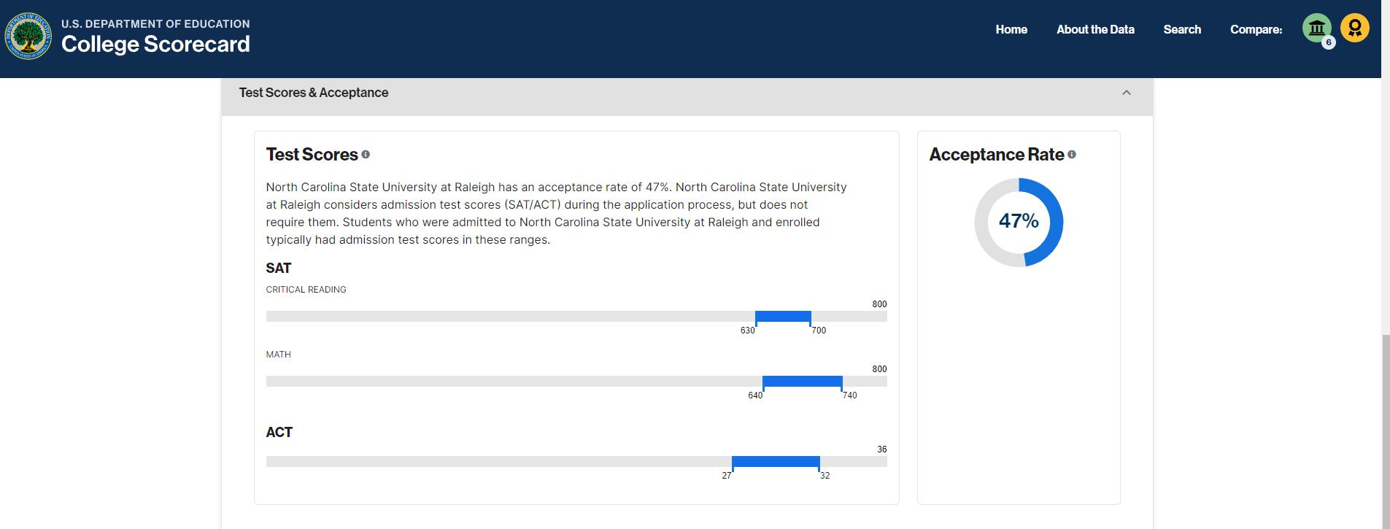Open the About the Data page
Viewport: 1390px width, 529px height.
(1094, 29)
